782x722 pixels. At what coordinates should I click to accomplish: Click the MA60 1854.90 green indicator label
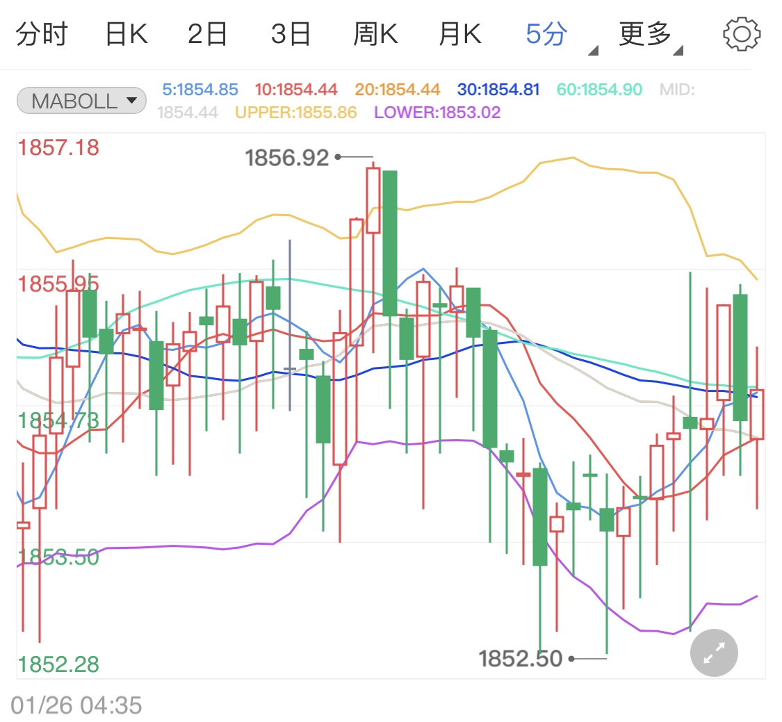tap(598, 89)
